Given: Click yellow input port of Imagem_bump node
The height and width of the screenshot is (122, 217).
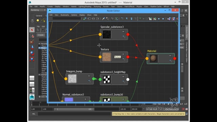Looking at the screenshot, I should pos(66,79).
